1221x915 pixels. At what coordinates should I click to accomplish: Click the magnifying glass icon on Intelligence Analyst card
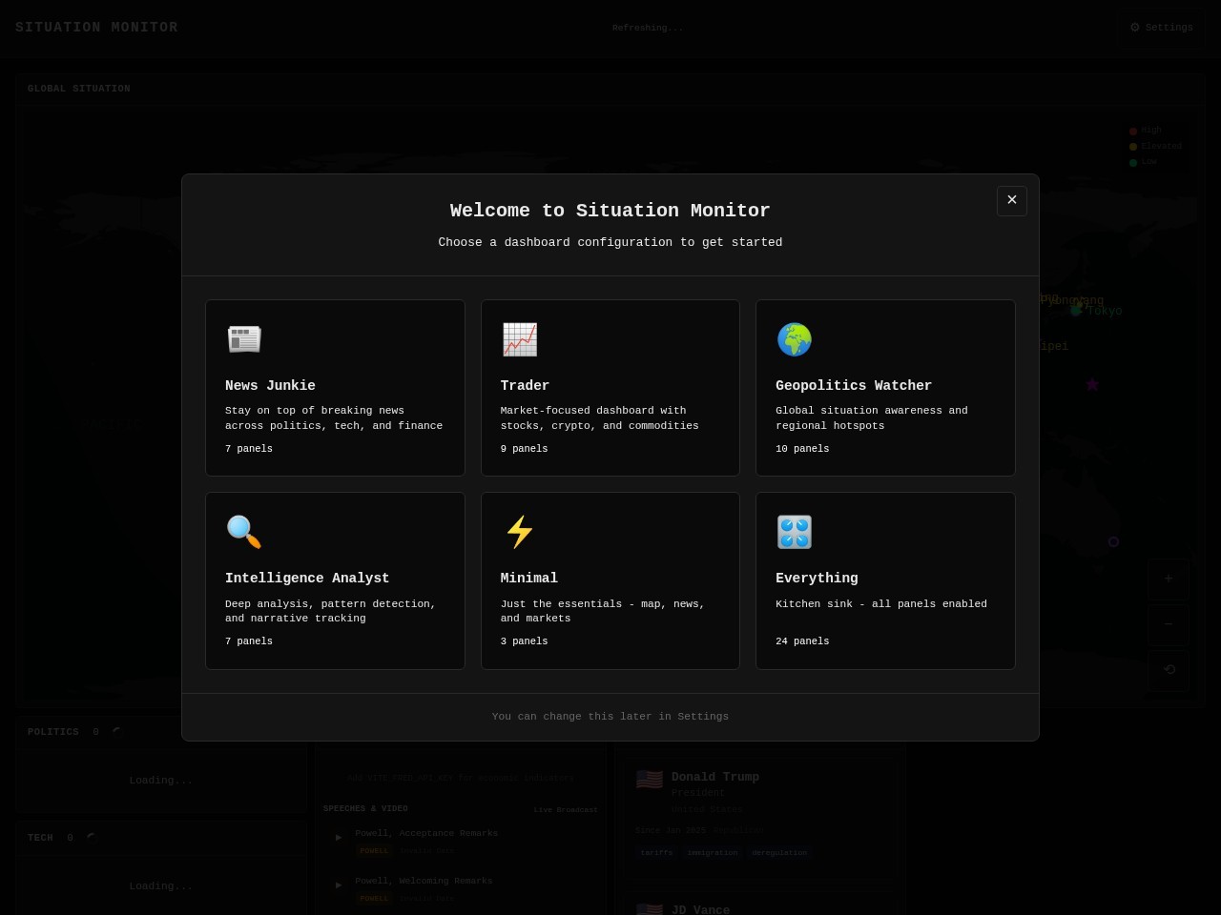(x=244, y=532)
